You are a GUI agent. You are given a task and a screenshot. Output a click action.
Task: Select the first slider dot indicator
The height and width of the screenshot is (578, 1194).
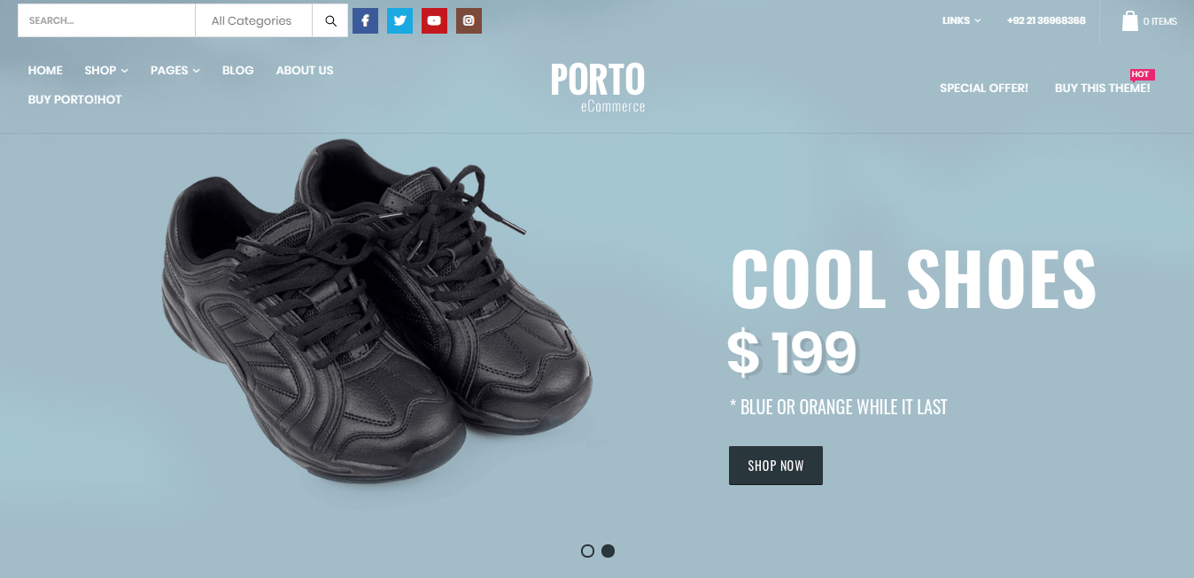pos(587,551)
